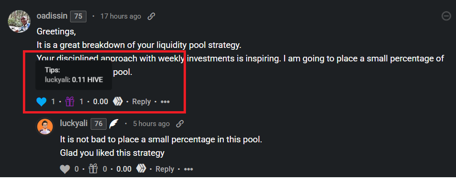Viewport: 456px width, 180px height.
Task: Tip luckyali's reply using the gift icon
Action: pyautogui.click(x=93, y=169)
